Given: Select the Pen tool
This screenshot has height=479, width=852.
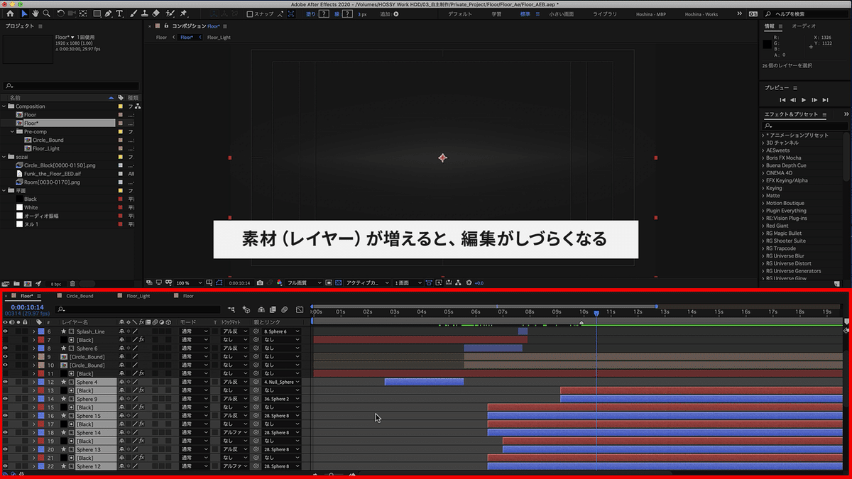Looking at the screenshot, I should pos(107,13).
